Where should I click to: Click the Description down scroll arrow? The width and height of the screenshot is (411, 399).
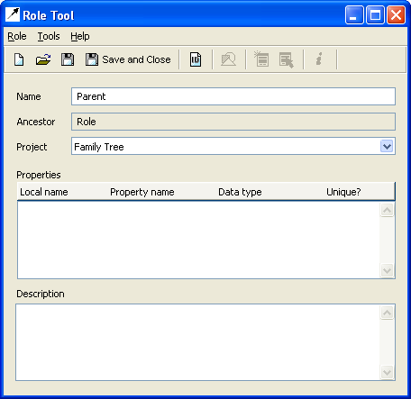click(x=387, y=373)
